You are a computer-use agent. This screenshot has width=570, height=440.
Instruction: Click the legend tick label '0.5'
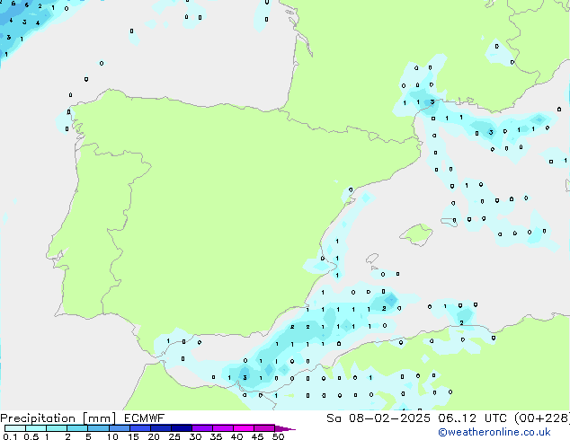pos(31,436)
